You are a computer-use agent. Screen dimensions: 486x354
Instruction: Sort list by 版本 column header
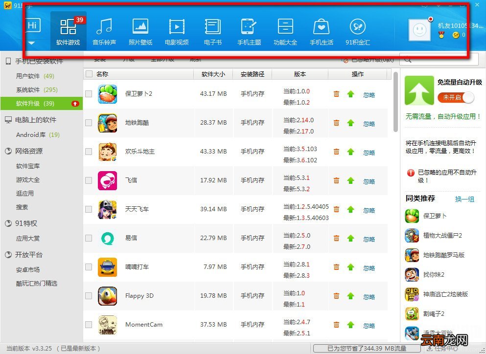coord(300,74)
